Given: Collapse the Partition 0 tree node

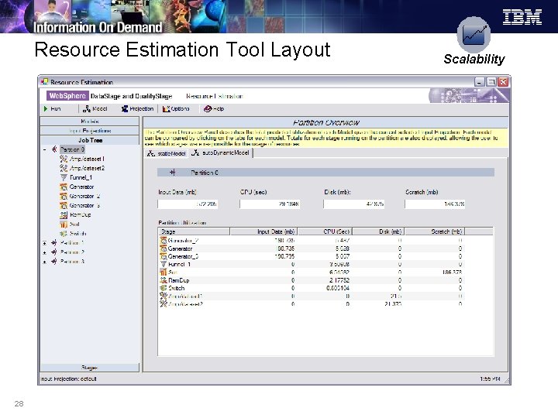Looking at the screenshot, I should pos(44,149).
